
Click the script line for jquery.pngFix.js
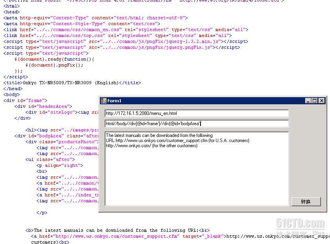[122, 47]
